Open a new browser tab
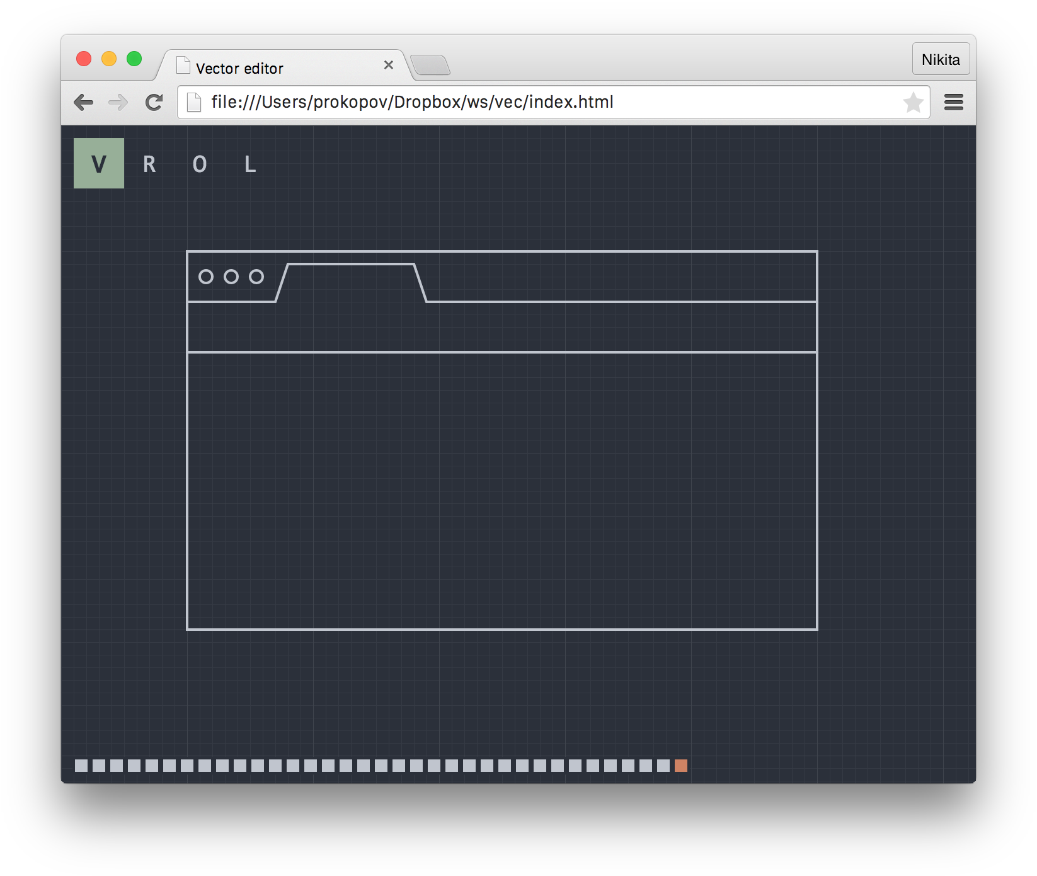 pyautogui.click(x=430, y=65)
